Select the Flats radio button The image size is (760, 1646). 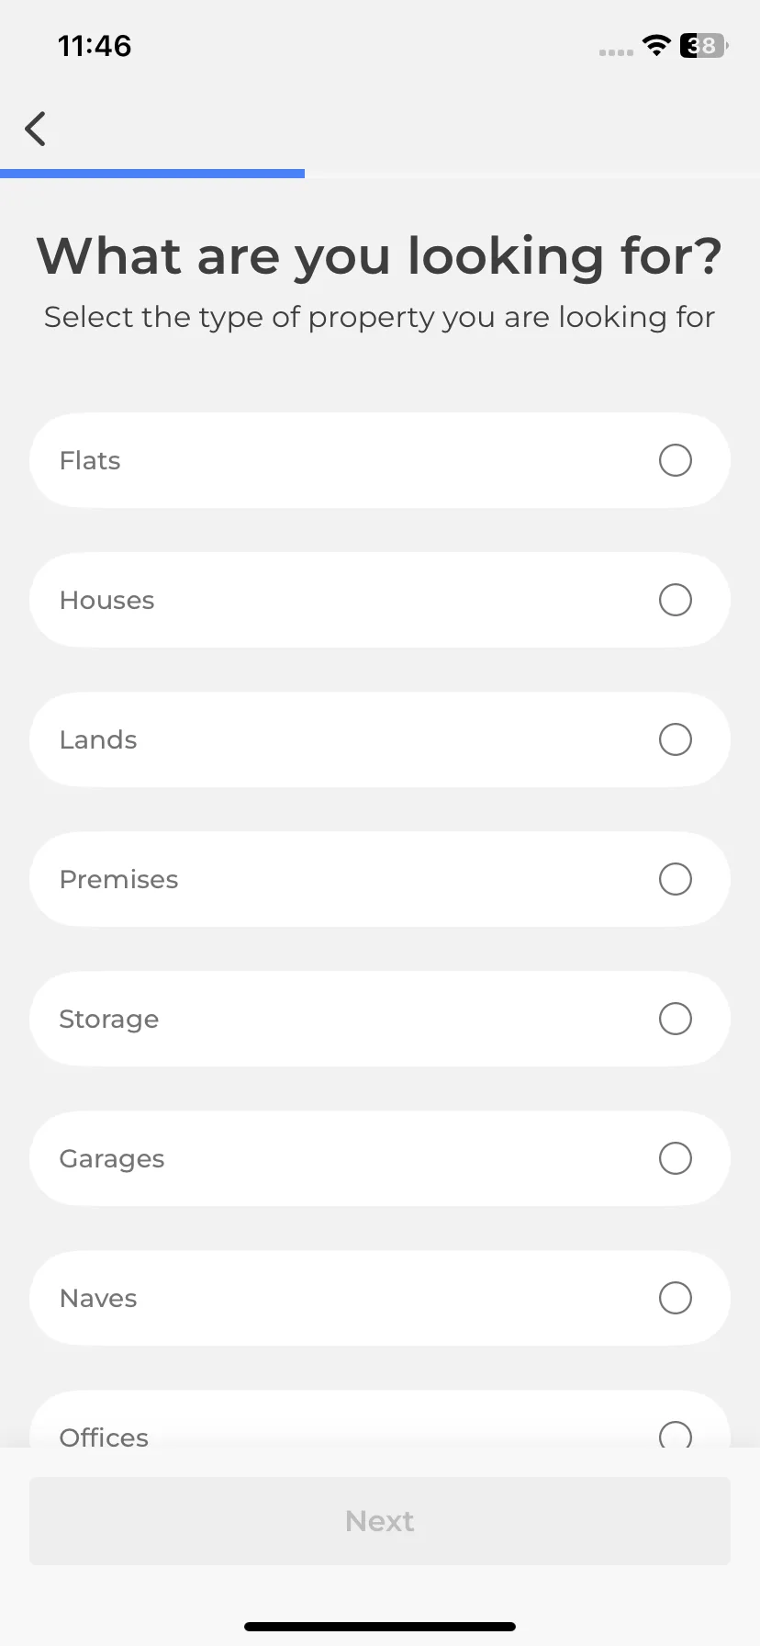[676, 460]
